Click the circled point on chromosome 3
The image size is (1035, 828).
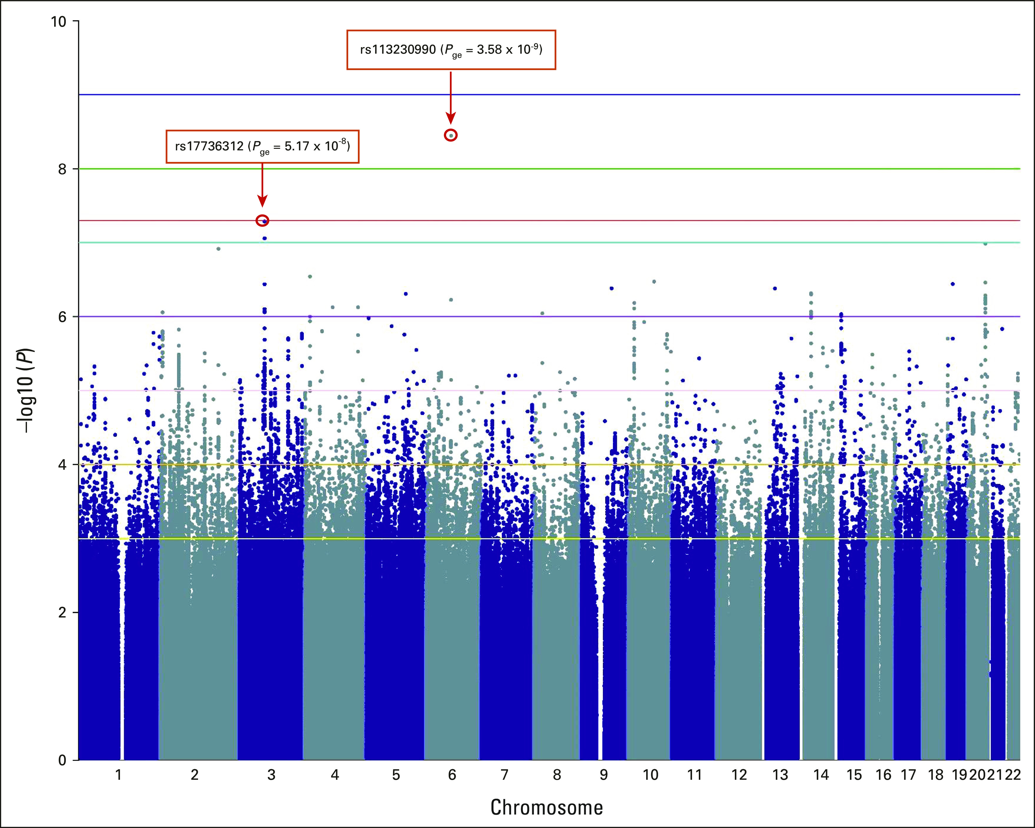(263, 221)
